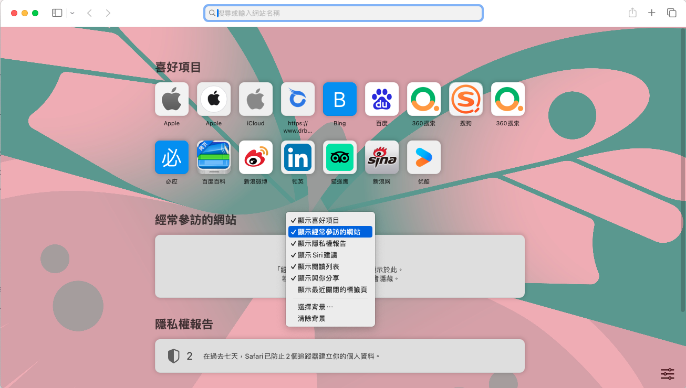
Task: Go back to the previous page
Action: pos(89,13)
